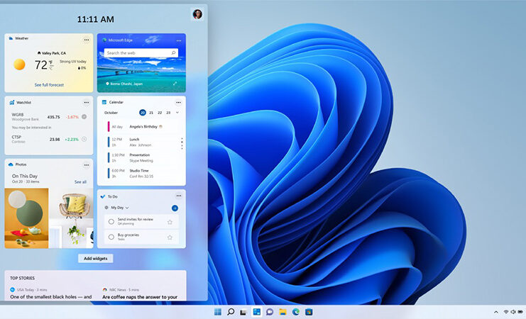Toggle the WGRB watchlist check icon
The image size is (526, 319).
point(84,117)
